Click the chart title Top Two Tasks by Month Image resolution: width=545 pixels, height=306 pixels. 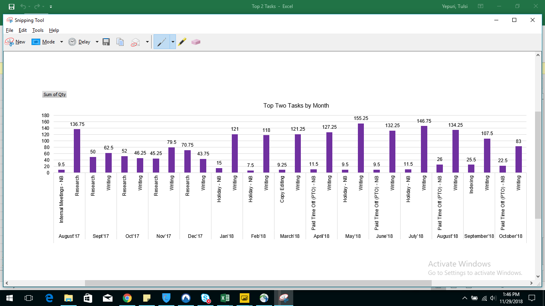pyautogui.click(x=296, y=106)
